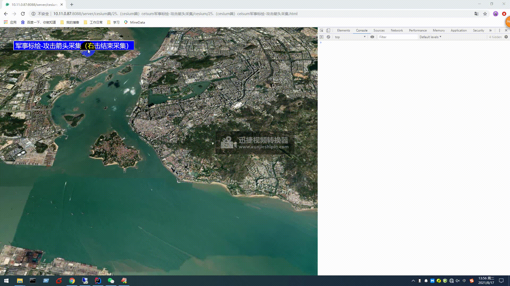Screen dimensions: 510x286
Task: Switch to the Network tab
Action: [397, 30]
